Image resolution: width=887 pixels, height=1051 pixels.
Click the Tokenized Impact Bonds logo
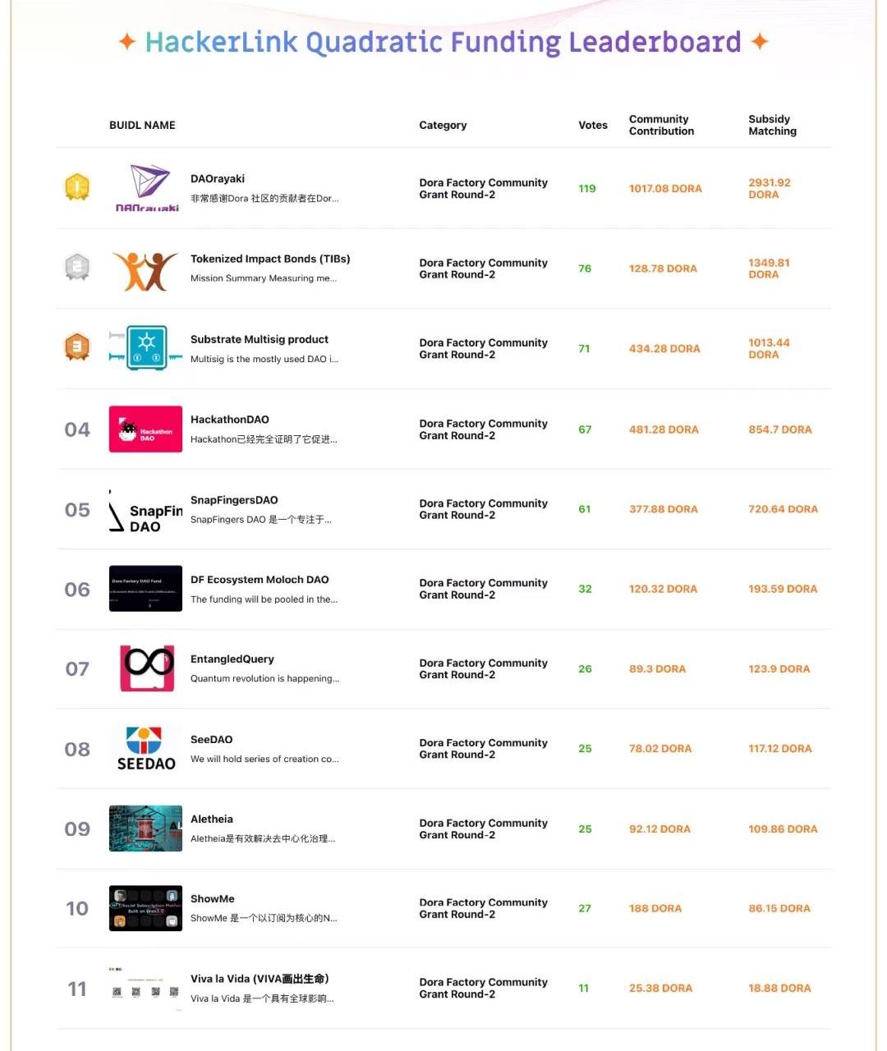pos(145,270)
